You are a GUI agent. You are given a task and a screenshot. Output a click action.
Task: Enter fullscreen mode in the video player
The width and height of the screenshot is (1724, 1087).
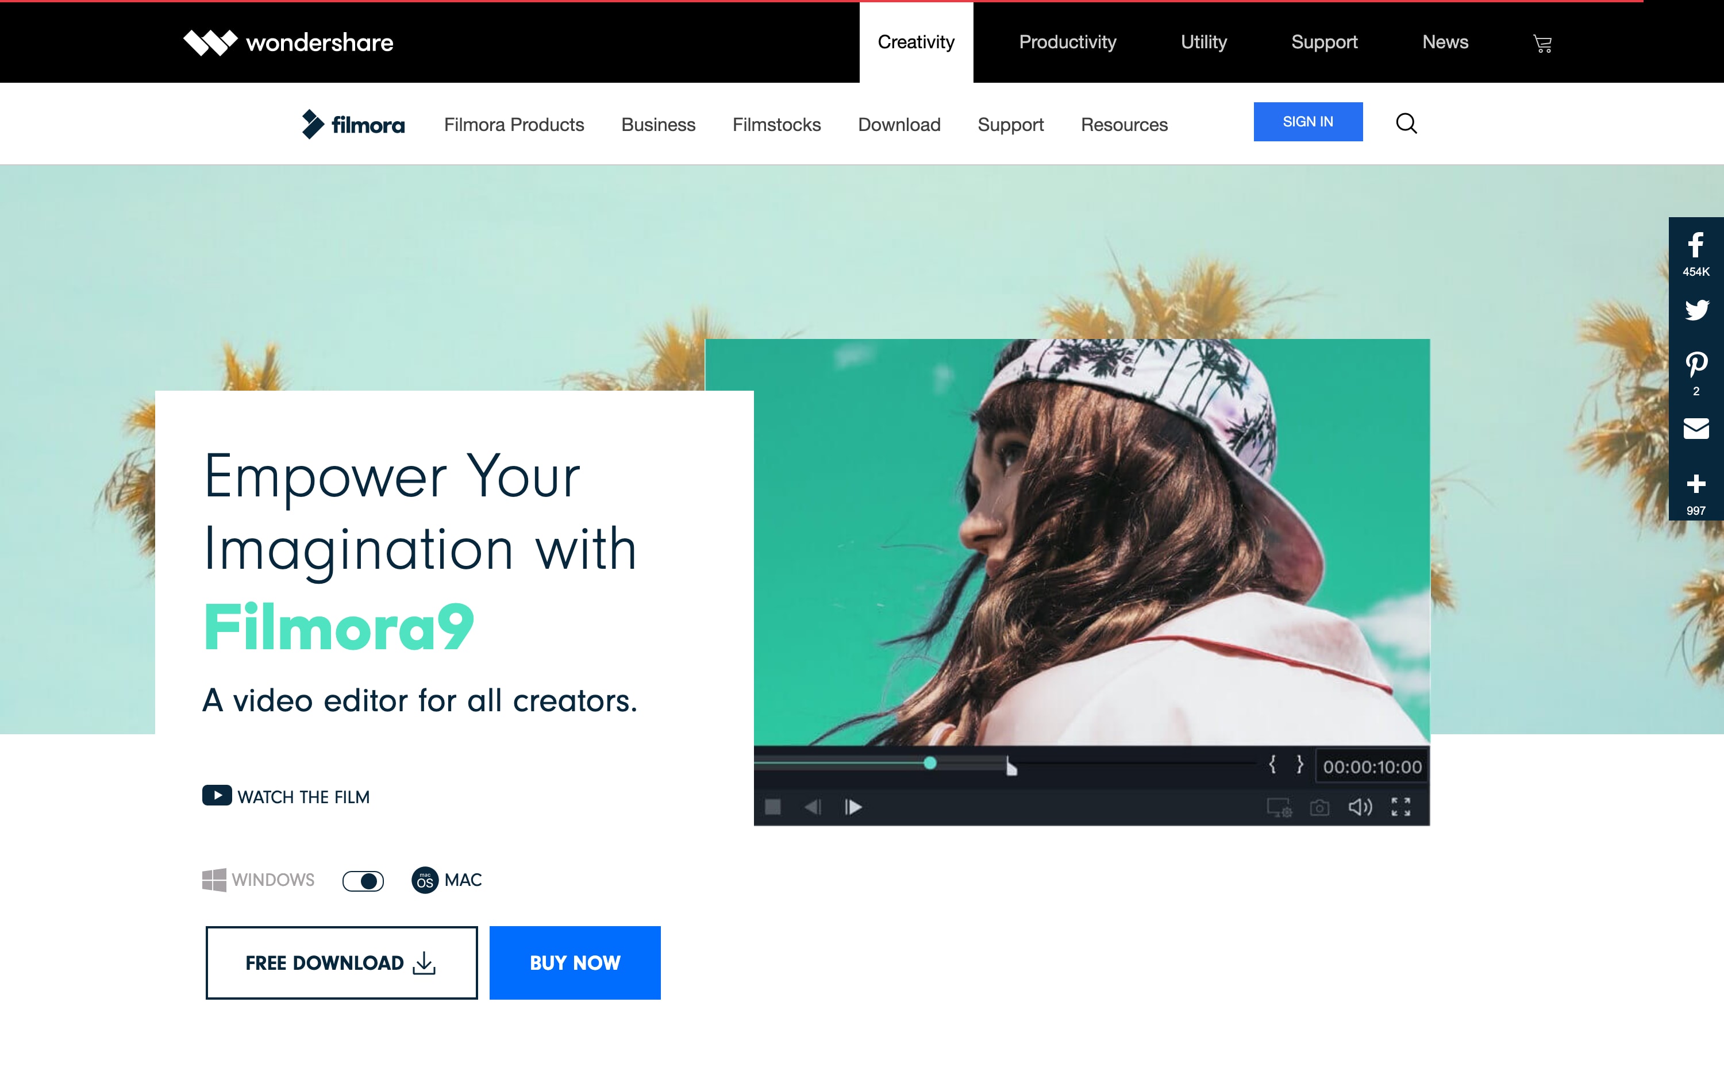tap(1400, 807)
